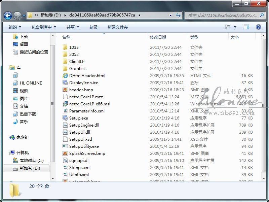Click 新加卷 (D:) in address breadcrumb
The width and height of the screenshot is (269, 202).
pyautogui.click(x=50, y=15)
